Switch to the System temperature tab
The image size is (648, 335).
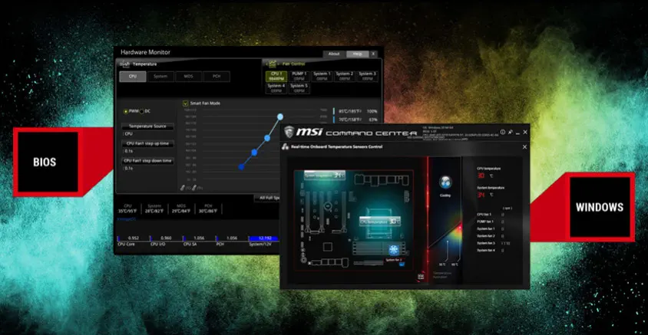[x=160, y=77]
